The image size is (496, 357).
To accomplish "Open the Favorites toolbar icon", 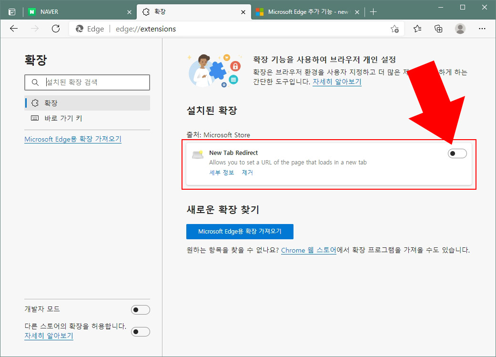I will tap(417, 29).
